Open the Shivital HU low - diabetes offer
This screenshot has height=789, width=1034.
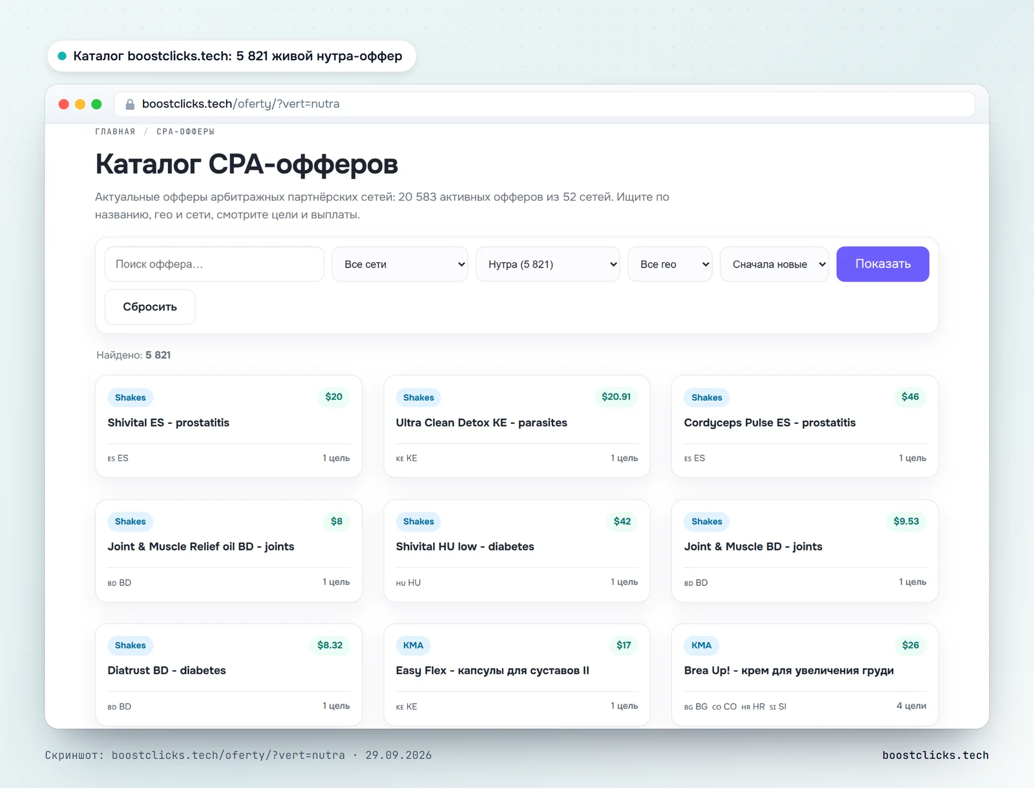pos(465,547)
